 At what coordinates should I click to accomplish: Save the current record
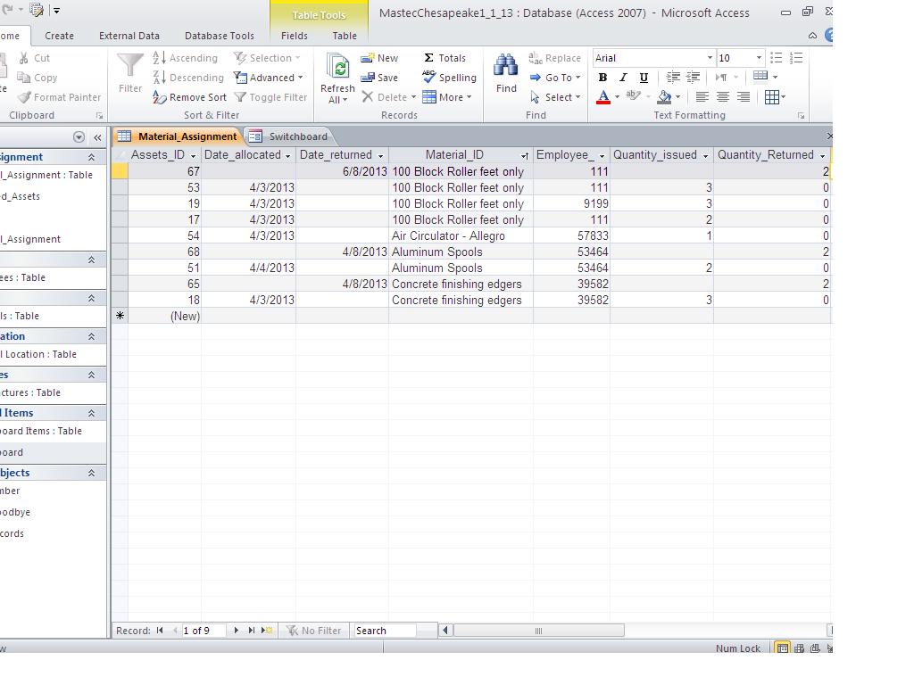tap(379, 78)
